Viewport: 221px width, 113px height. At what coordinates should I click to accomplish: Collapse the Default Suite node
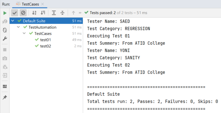13,21
